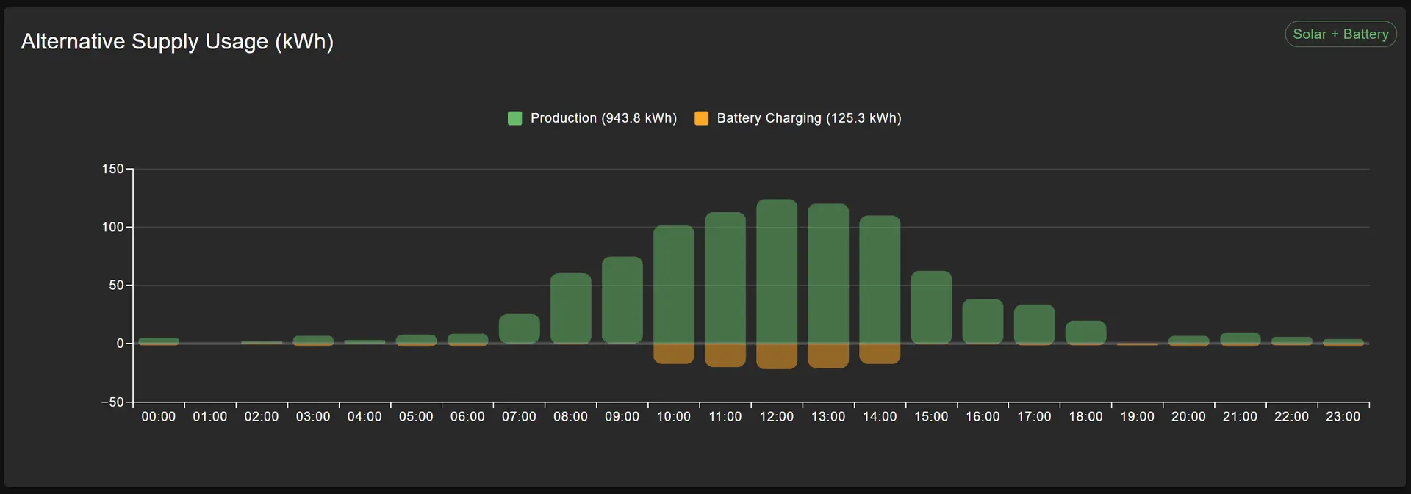The width and height of the screenshot is (1411, 494).
Task: Click the green production bar at 17:00
Action: pyautogui.click(x=1034, y=324)
